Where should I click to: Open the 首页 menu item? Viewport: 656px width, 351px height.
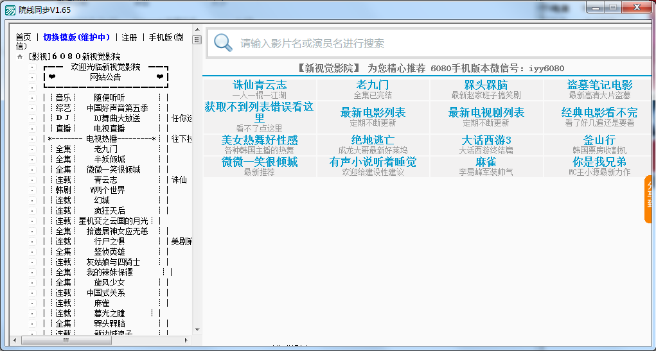(24, 37)
